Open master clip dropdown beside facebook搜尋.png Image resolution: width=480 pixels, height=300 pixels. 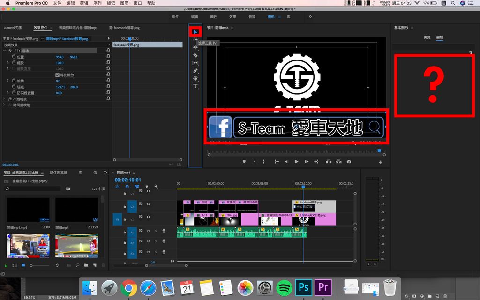pos(42,39)
